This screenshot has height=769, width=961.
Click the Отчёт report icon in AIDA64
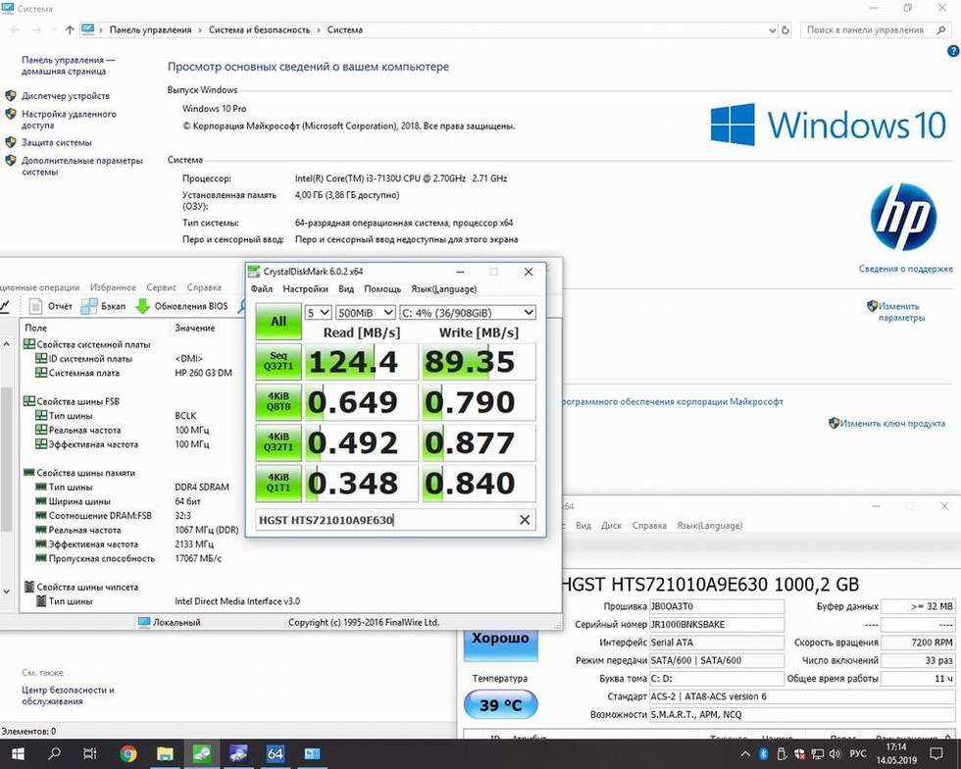pyautogui.click(x=36, y=305)
